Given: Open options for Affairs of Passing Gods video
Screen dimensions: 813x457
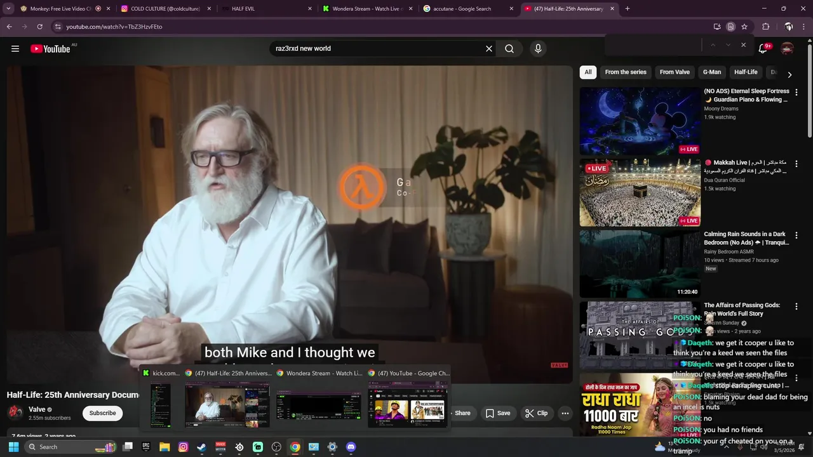Looking at the screenshot, I should point(796,306).
